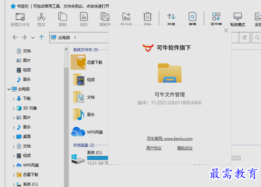This screenshot has height=187, width=261.
Task: Click the Local Disks (2) group header
Action: pyautogui.click(x=84, y=145)
